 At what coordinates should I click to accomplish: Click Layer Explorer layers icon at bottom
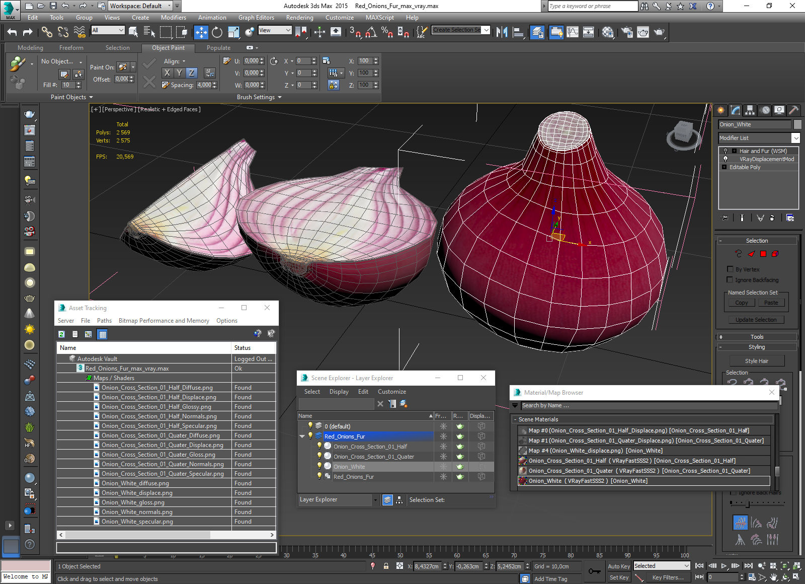click(x=387, y=500)
